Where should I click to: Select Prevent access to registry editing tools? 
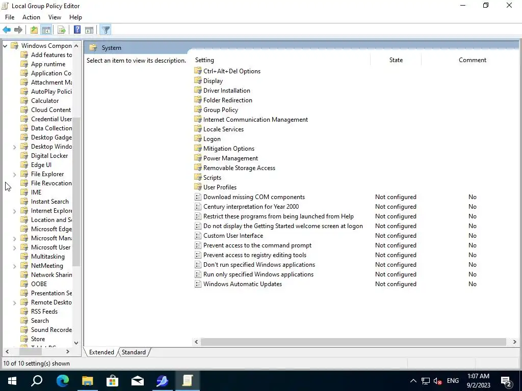255,255
